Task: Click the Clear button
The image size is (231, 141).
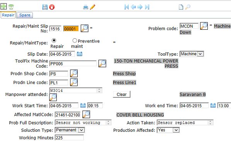Action: tap(122, 94)
